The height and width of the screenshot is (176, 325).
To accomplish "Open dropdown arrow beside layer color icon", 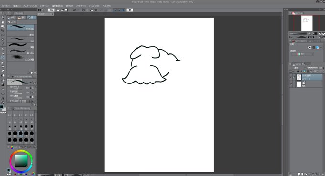I will [x=321, y=47].
